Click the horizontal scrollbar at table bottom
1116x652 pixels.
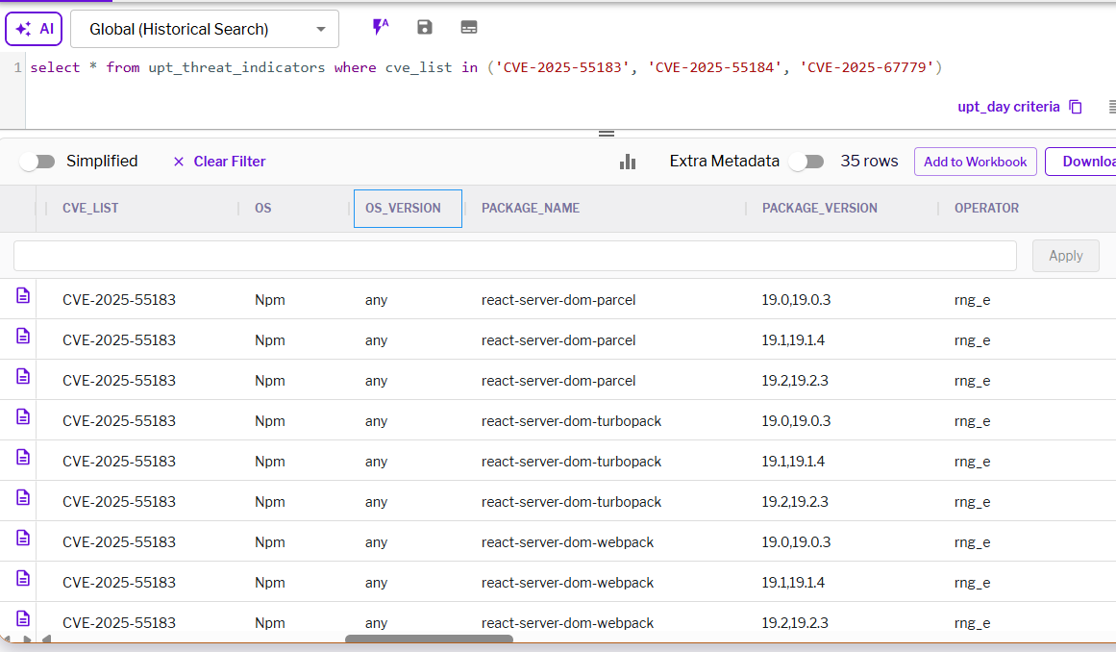coord(429,639)
